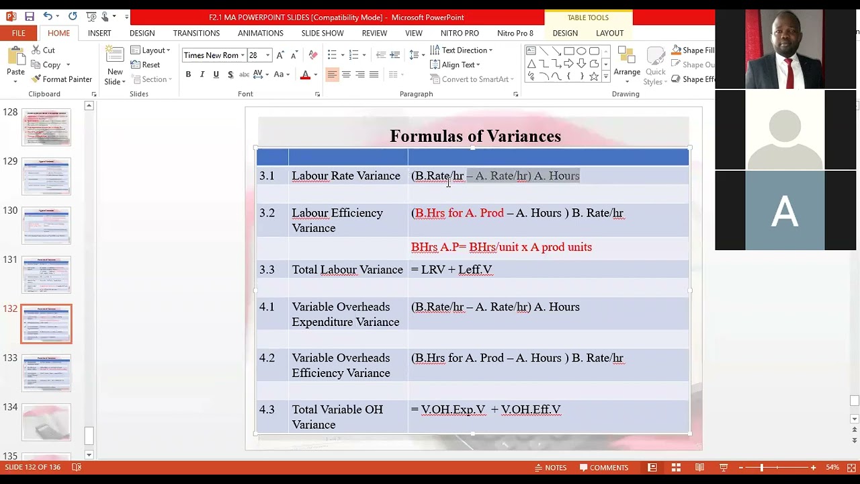Switch to the SLIDE SHOW tab
The width and height of the screenshot is (860, 484).
322,33
